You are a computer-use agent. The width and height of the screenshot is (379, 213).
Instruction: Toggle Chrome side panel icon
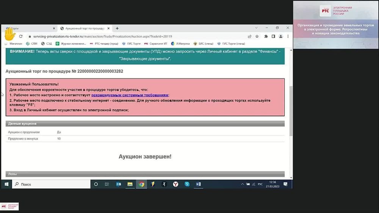pos(273,36)
